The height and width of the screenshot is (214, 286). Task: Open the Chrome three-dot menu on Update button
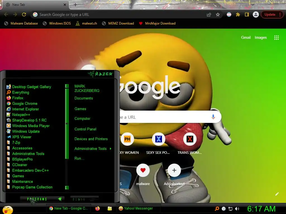pyautogui.click(x=280, y=14)
